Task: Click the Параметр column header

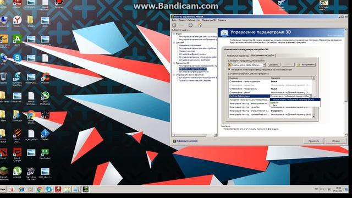Action: (291, 78)
